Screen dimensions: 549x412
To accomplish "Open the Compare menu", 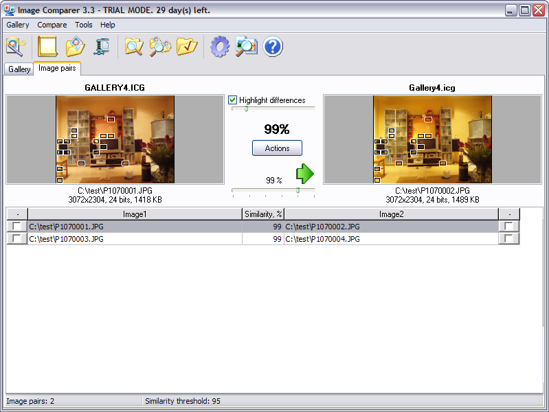I will [52, 25].
